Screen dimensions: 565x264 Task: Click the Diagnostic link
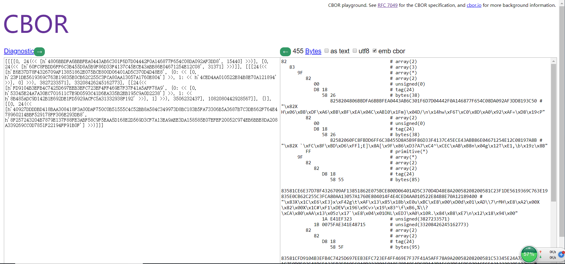tap(19, 51)
